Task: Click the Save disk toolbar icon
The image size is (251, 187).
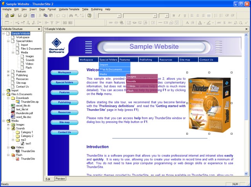Action: coord(20,16)
